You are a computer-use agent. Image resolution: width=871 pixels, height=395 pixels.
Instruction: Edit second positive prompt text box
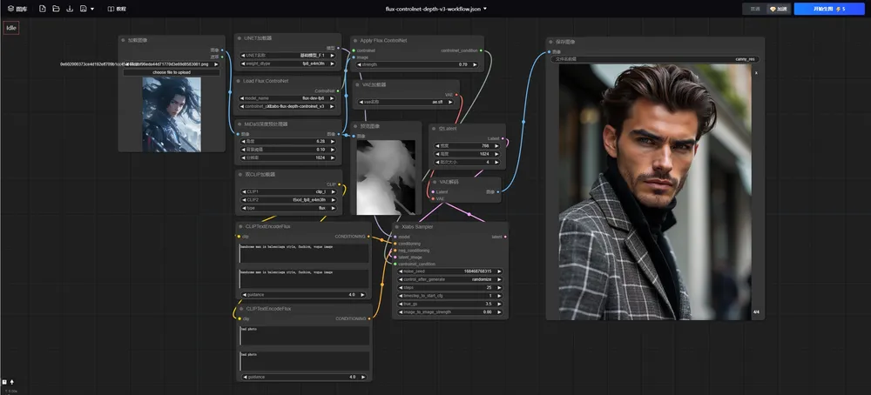304,279
